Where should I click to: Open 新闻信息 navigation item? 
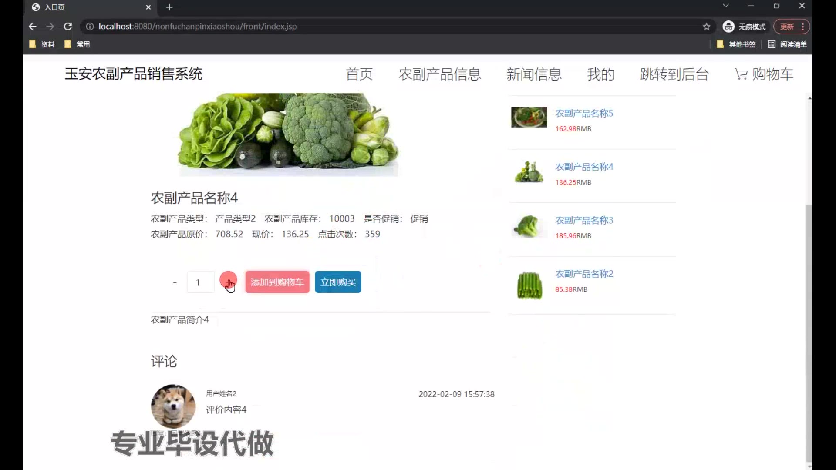534,74
